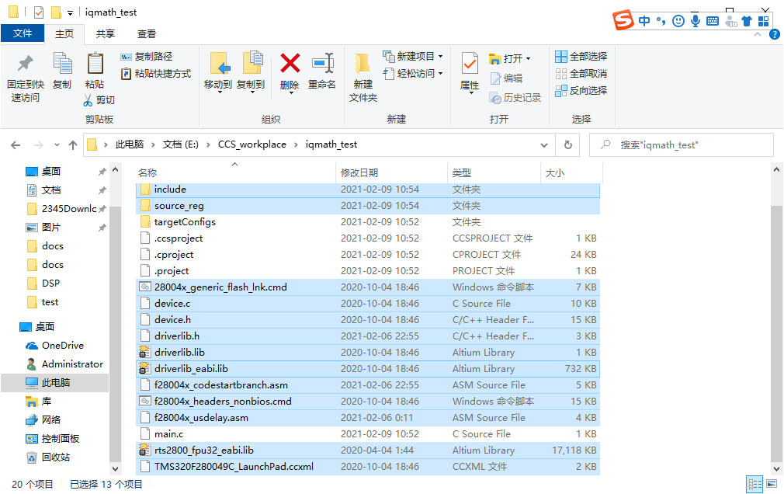Click the 复制路径 (Copy path) icon
784x494 pixels.
coord(127,57)
